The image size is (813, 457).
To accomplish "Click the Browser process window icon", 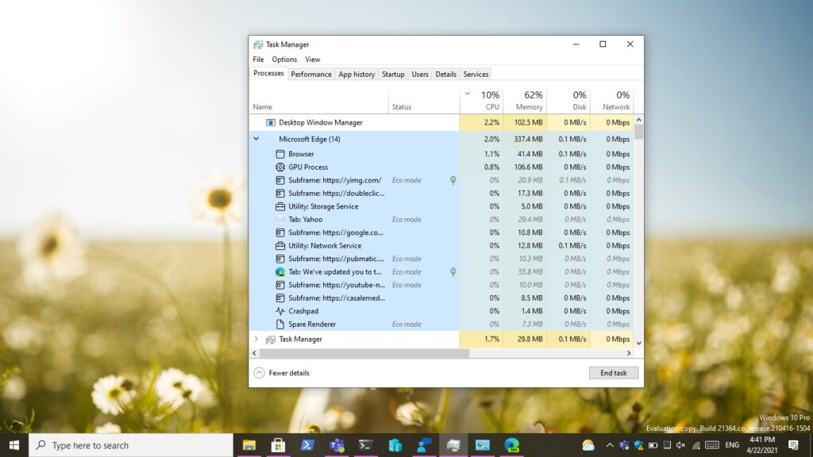I will tap(280, 154).
